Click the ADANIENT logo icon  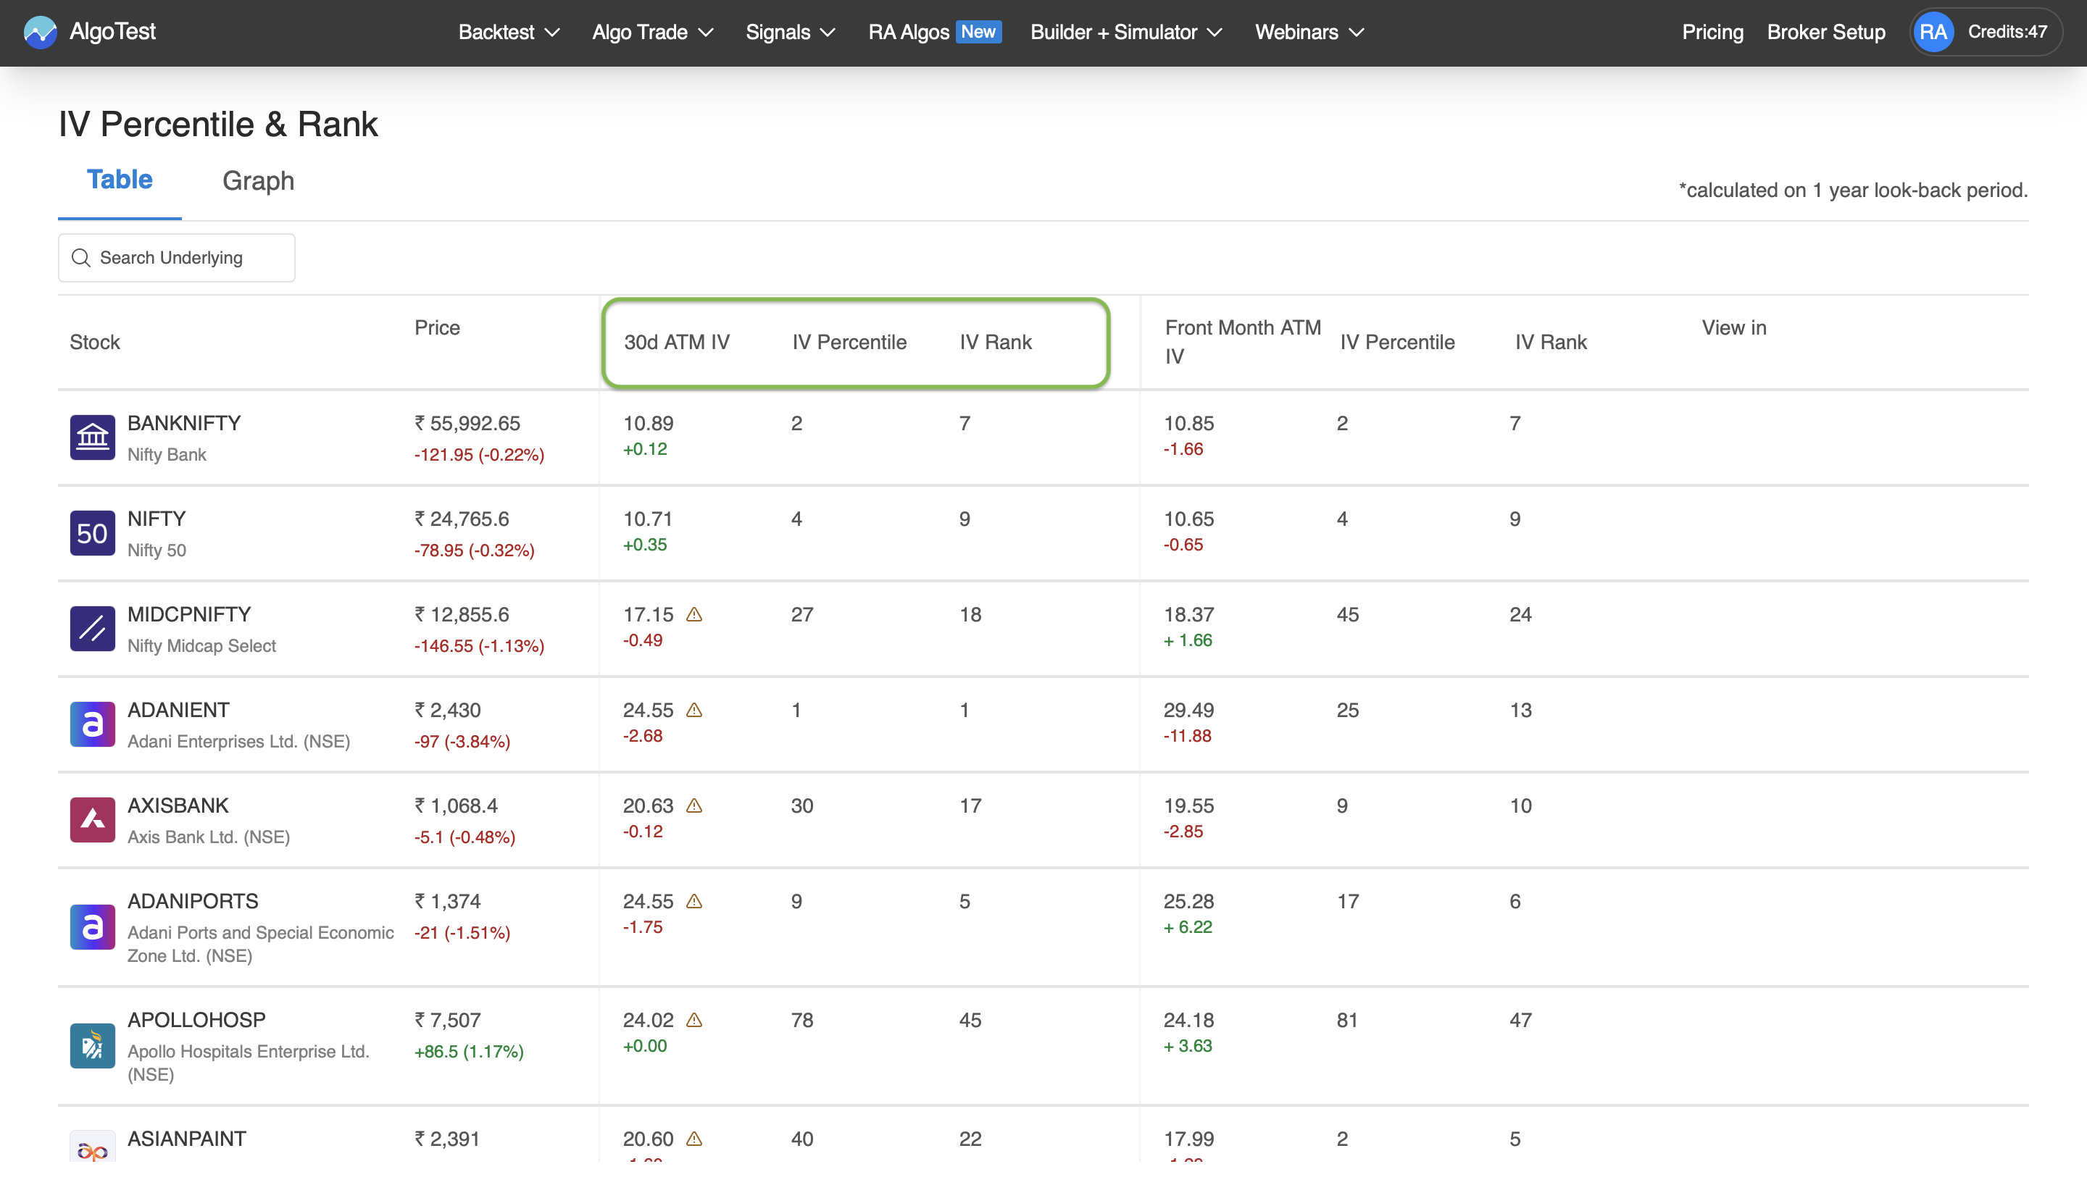pyautogui.click(x=92, y=724)
